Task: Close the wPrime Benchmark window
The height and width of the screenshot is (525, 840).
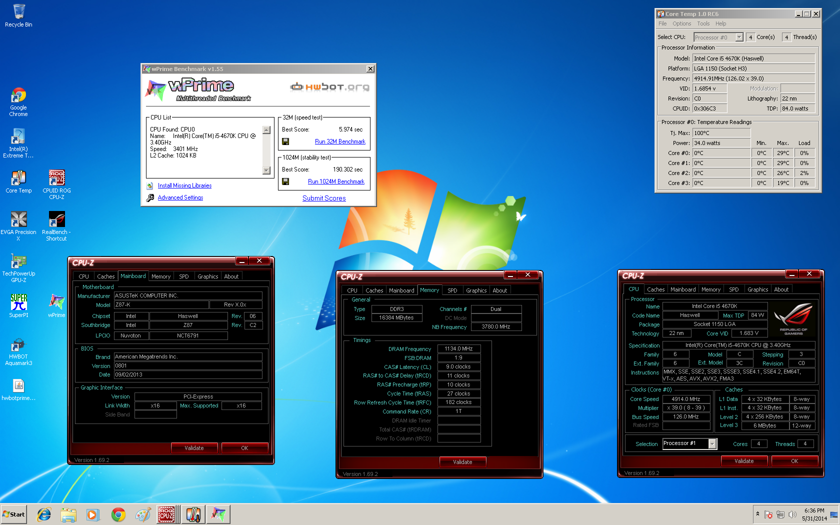Action: point(370,69)
